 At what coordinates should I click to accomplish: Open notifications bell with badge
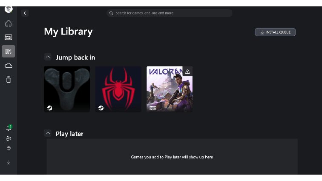click(x=9, y=128)
